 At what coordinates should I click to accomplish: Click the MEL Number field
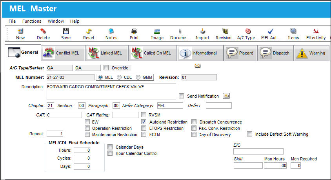point(70,77)
